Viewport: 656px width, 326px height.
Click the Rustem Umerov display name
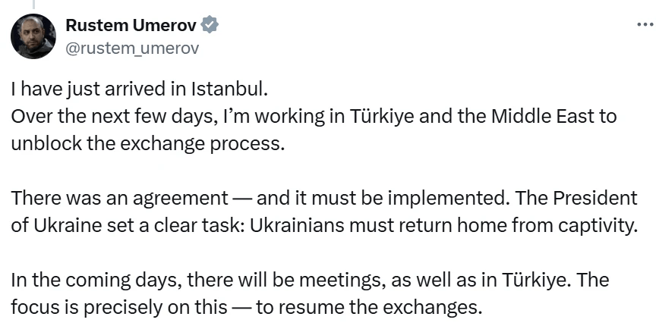coord(131,26)
